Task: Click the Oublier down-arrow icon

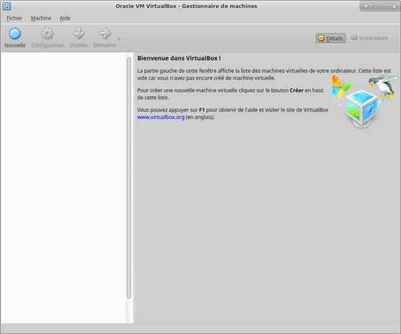Action: 79,34
